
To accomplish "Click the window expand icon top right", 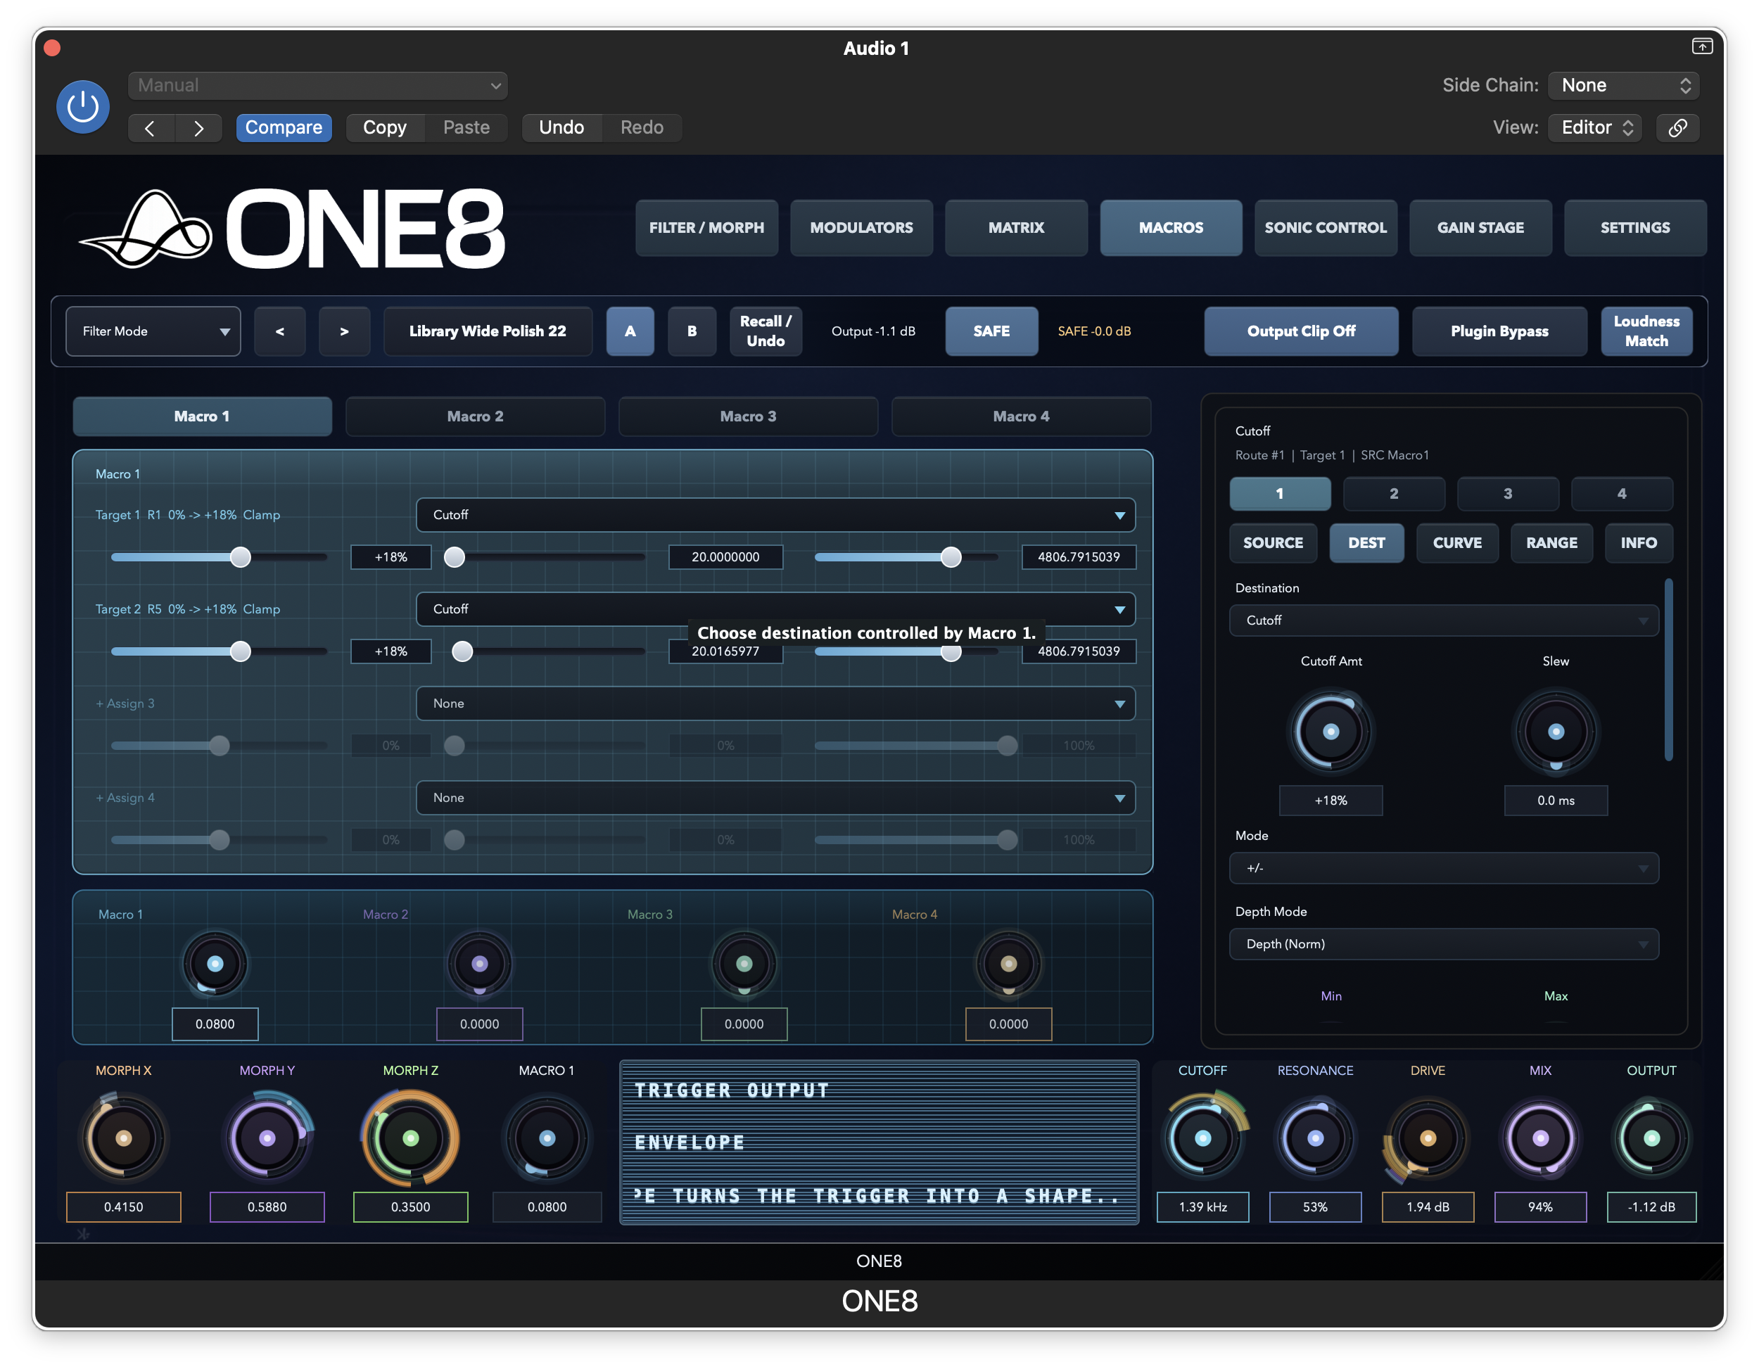I will click(x=1702, y=46).
